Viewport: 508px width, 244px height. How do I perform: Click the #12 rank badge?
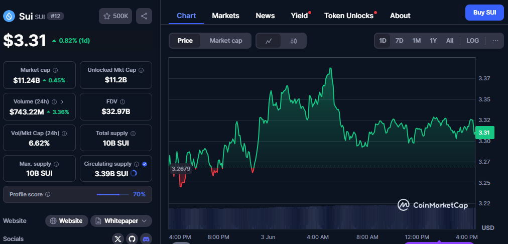55,16
